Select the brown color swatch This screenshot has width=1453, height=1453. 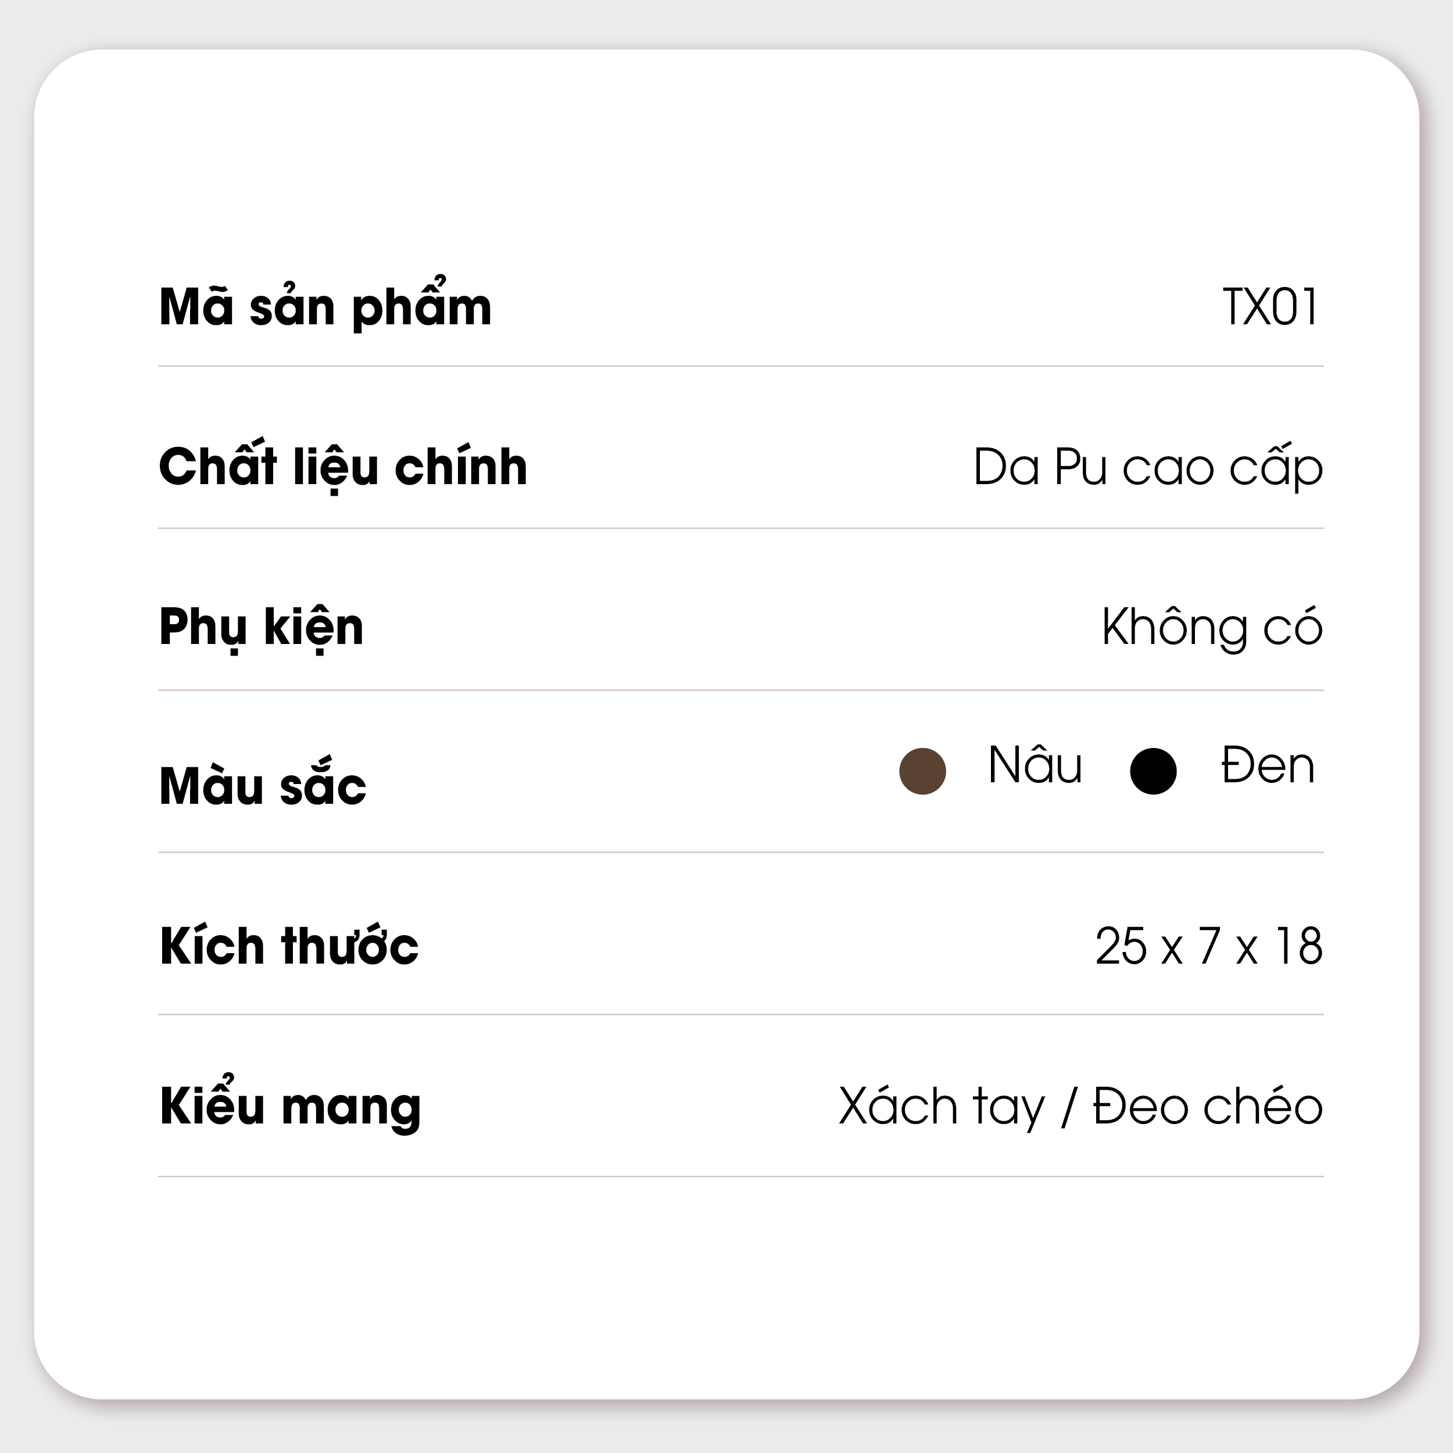(x=922, y=771)
